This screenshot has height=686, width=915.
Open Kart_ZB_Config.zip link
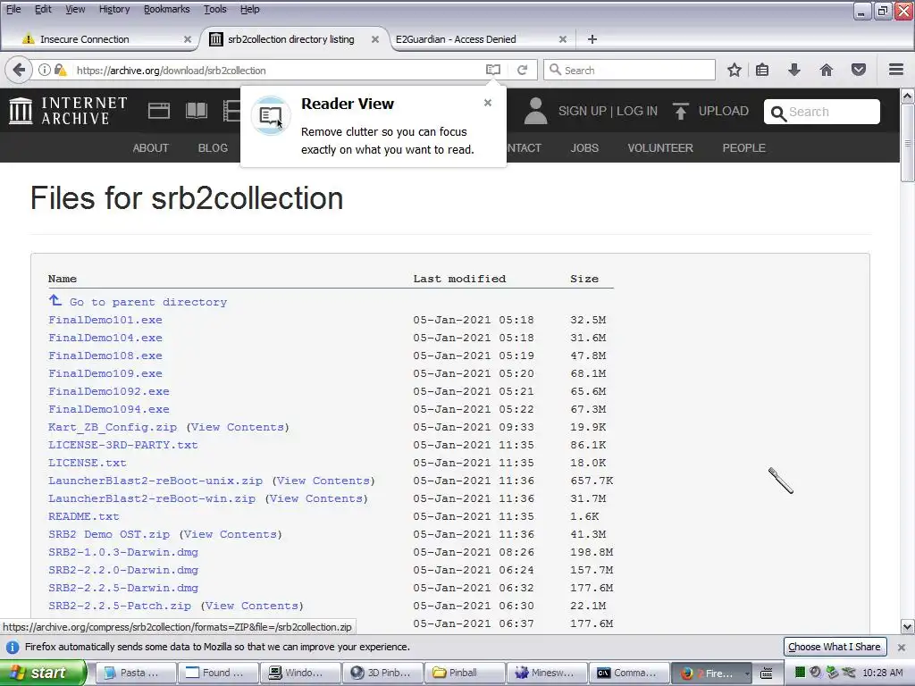[x=113, y=427]
